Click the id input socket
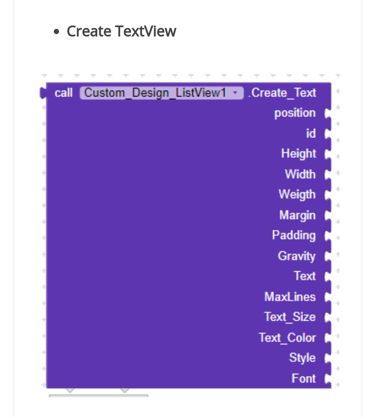 [327, 134]
